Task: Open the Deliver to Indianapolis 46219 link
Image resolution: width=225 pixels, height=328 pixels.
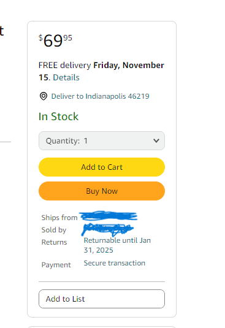Action: point(100,96)
